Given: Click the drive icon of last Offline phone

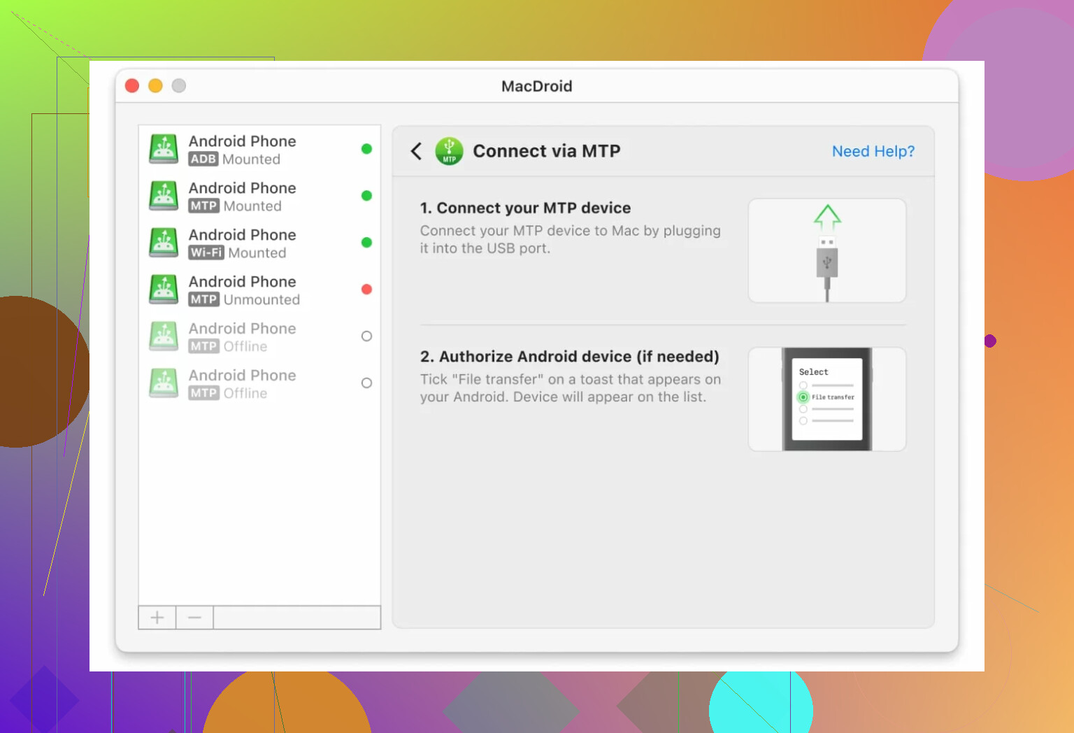Looking at the screenshot, I should click(164, 384).
